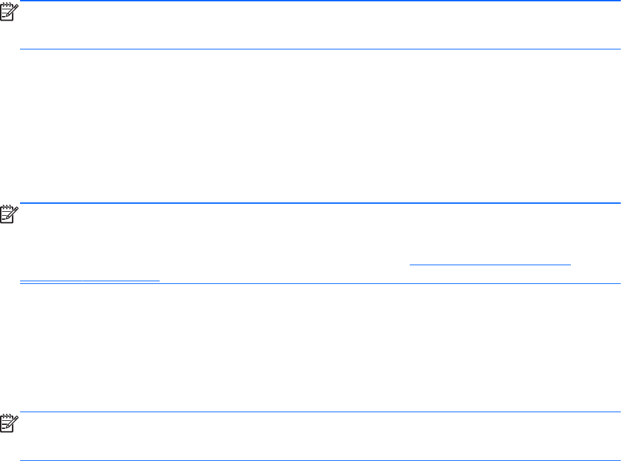Viewport: 621px width, 461px height.
Task: Click the blue rule at the page bottom
Action: coord(320,460)
